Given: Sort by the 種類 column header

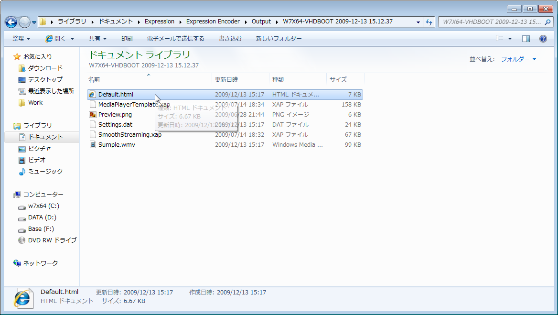Looking at the screenshot, I should coord(298,80).
